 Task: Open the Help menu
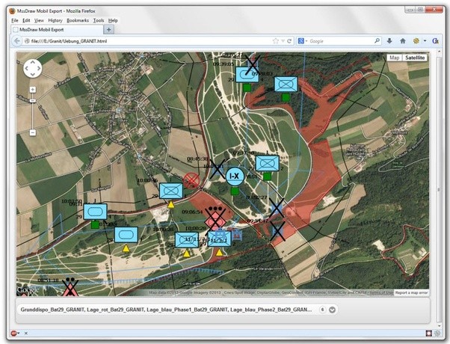click(x=113, y=20)
